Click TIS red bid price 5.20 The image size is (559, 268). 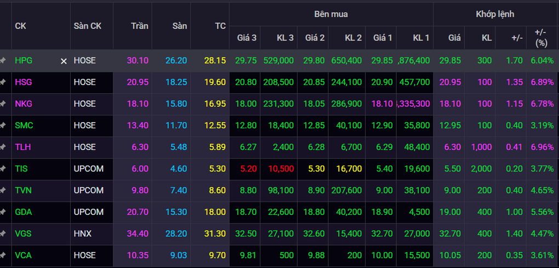[248, 169]
